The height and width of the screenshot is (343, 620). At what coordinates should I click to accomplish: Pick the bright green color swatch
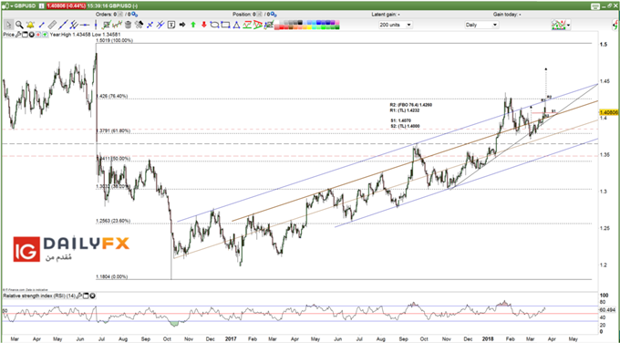click(x=323, y=27)
